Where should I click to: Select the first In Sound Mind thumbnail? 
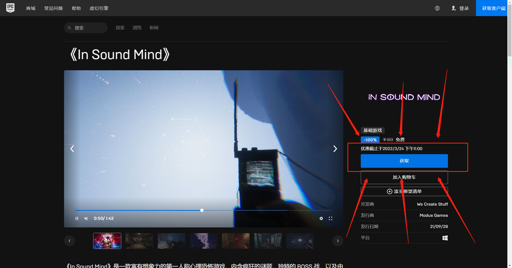pos(107,240)
